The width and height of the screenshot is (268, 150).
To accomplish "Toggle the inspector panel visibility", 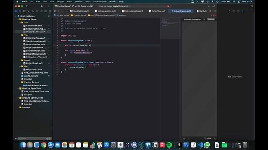I will click(251, 6).
